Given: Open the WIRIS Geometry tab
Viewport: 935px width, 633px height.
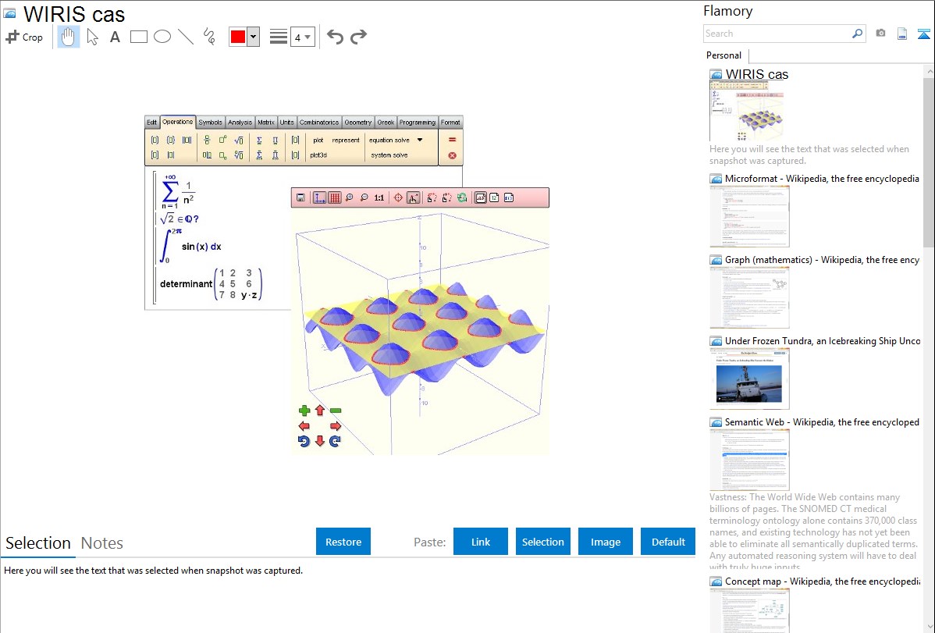Looking at the screenshot, I should point(357,123).
